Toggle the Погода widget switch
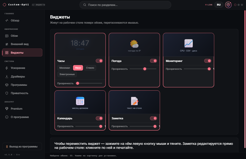The width and height of the screenshot is (246, 159). coord(153,61)
